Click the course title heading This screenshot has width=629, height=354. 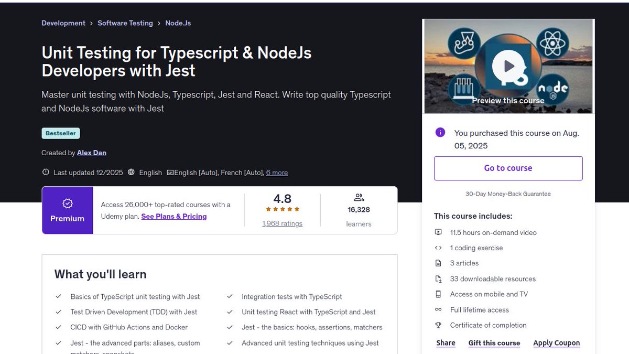177,61
